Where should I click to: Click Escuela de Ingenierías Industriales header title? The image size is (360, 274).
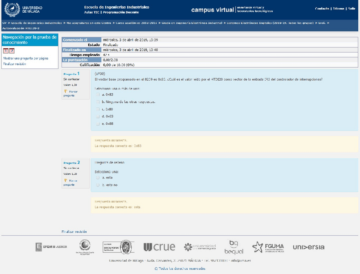117,7
